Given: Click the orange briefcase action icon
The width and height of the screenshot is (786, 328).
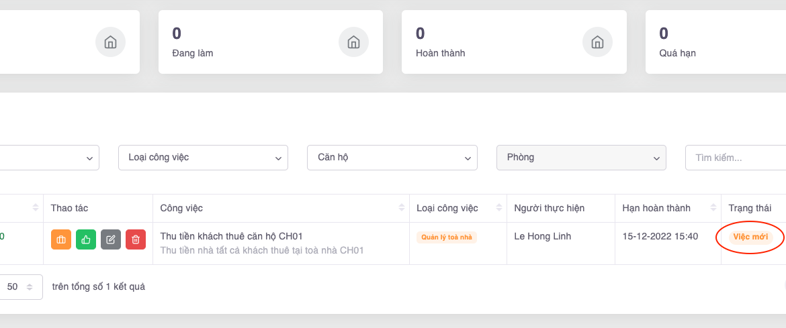Looking at the screenshot, I should [x=60, y=239].
